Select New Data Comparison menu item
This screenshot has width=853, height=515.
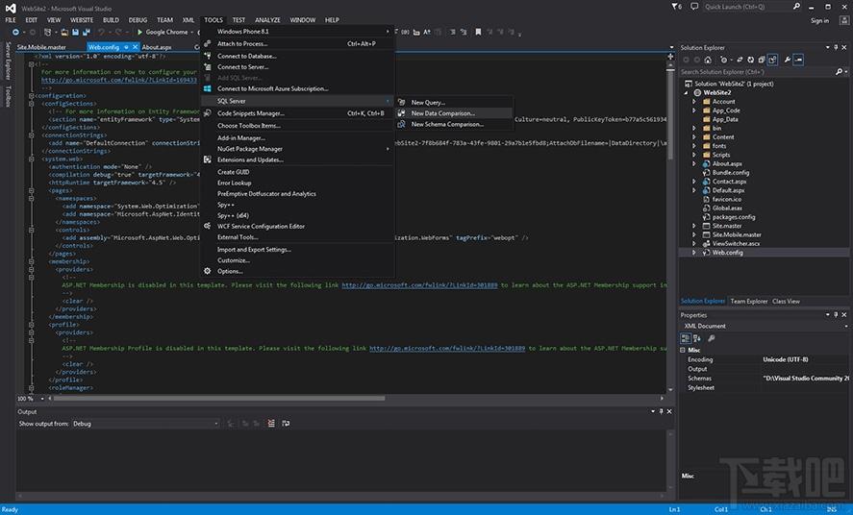point(454,113)
